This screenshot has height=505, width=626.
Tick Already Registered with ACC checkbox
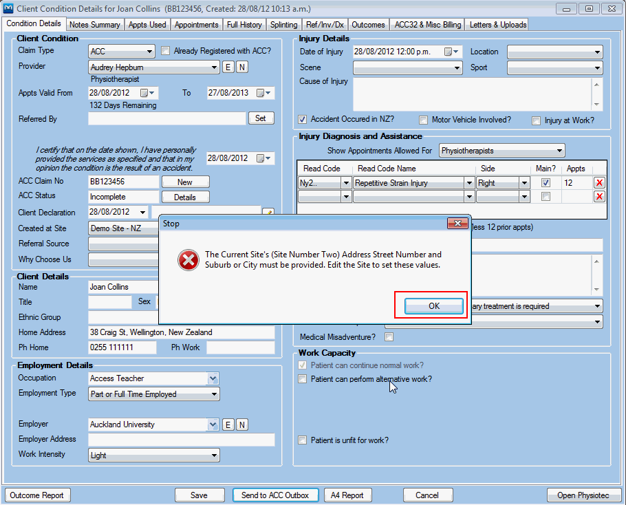(165, 51)
